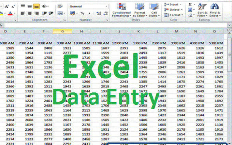Open Number group dialog launcher

tap(107, 20)
